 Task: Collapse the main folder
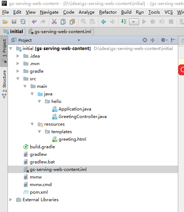pos(25,86)
